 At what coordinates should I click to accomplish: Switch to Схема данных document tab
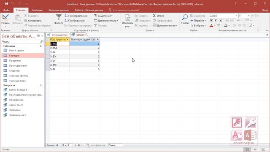point(58,35)
